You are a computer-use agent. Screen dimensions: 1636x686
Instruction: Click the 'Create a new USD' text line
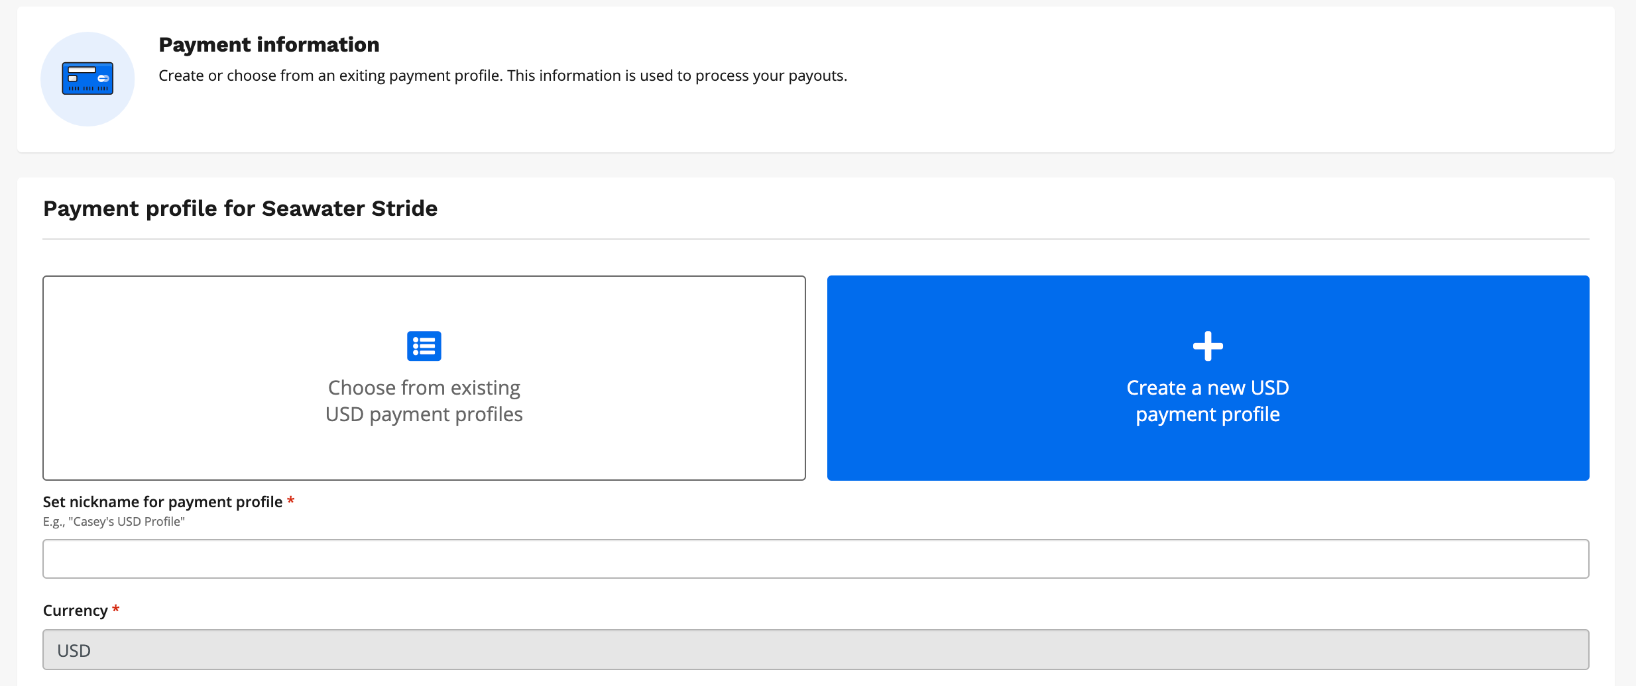click(x=1208, y=387)
